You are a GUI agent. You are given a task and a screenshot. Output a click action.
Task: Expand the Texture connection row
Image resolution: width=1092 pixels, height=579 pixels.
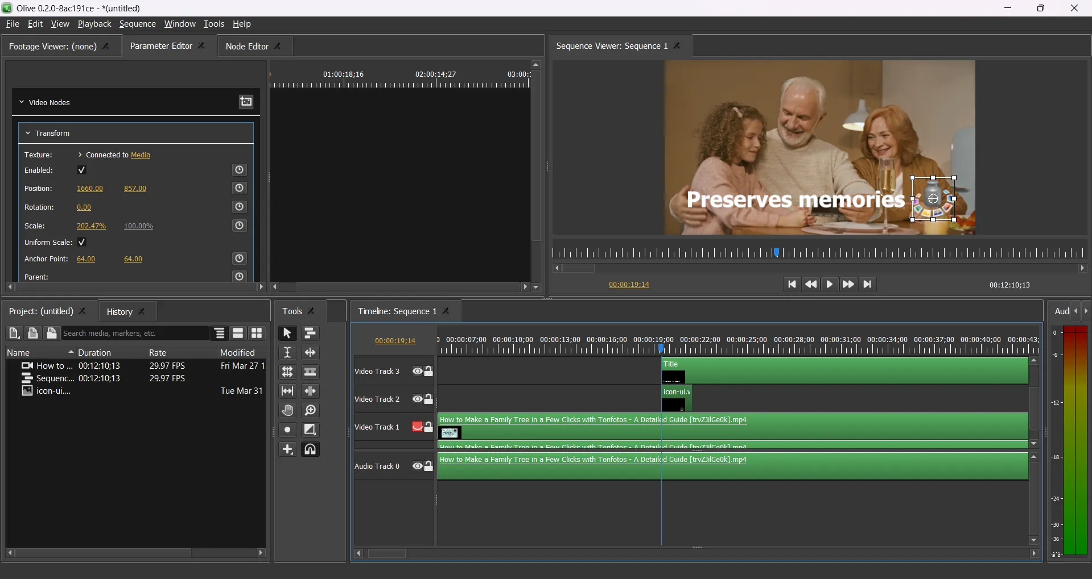pos(80,155)
